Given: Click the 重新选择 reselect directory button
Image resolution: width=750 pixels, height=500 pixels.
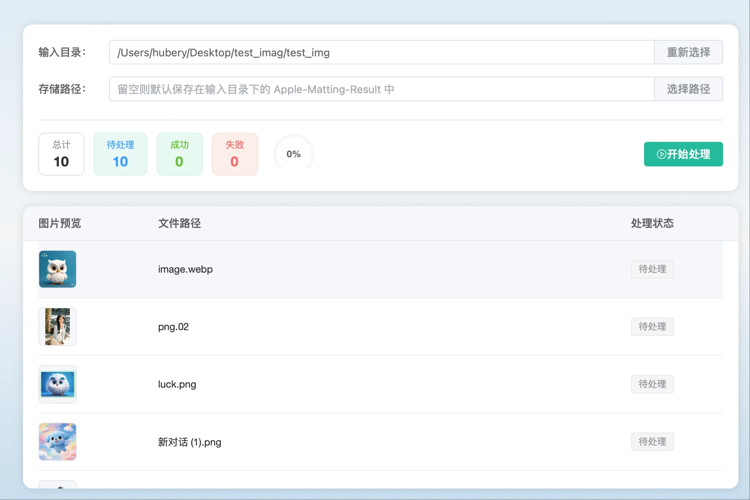Looking at the screenshot, I should pyautogui.click(x=689, y=52).
